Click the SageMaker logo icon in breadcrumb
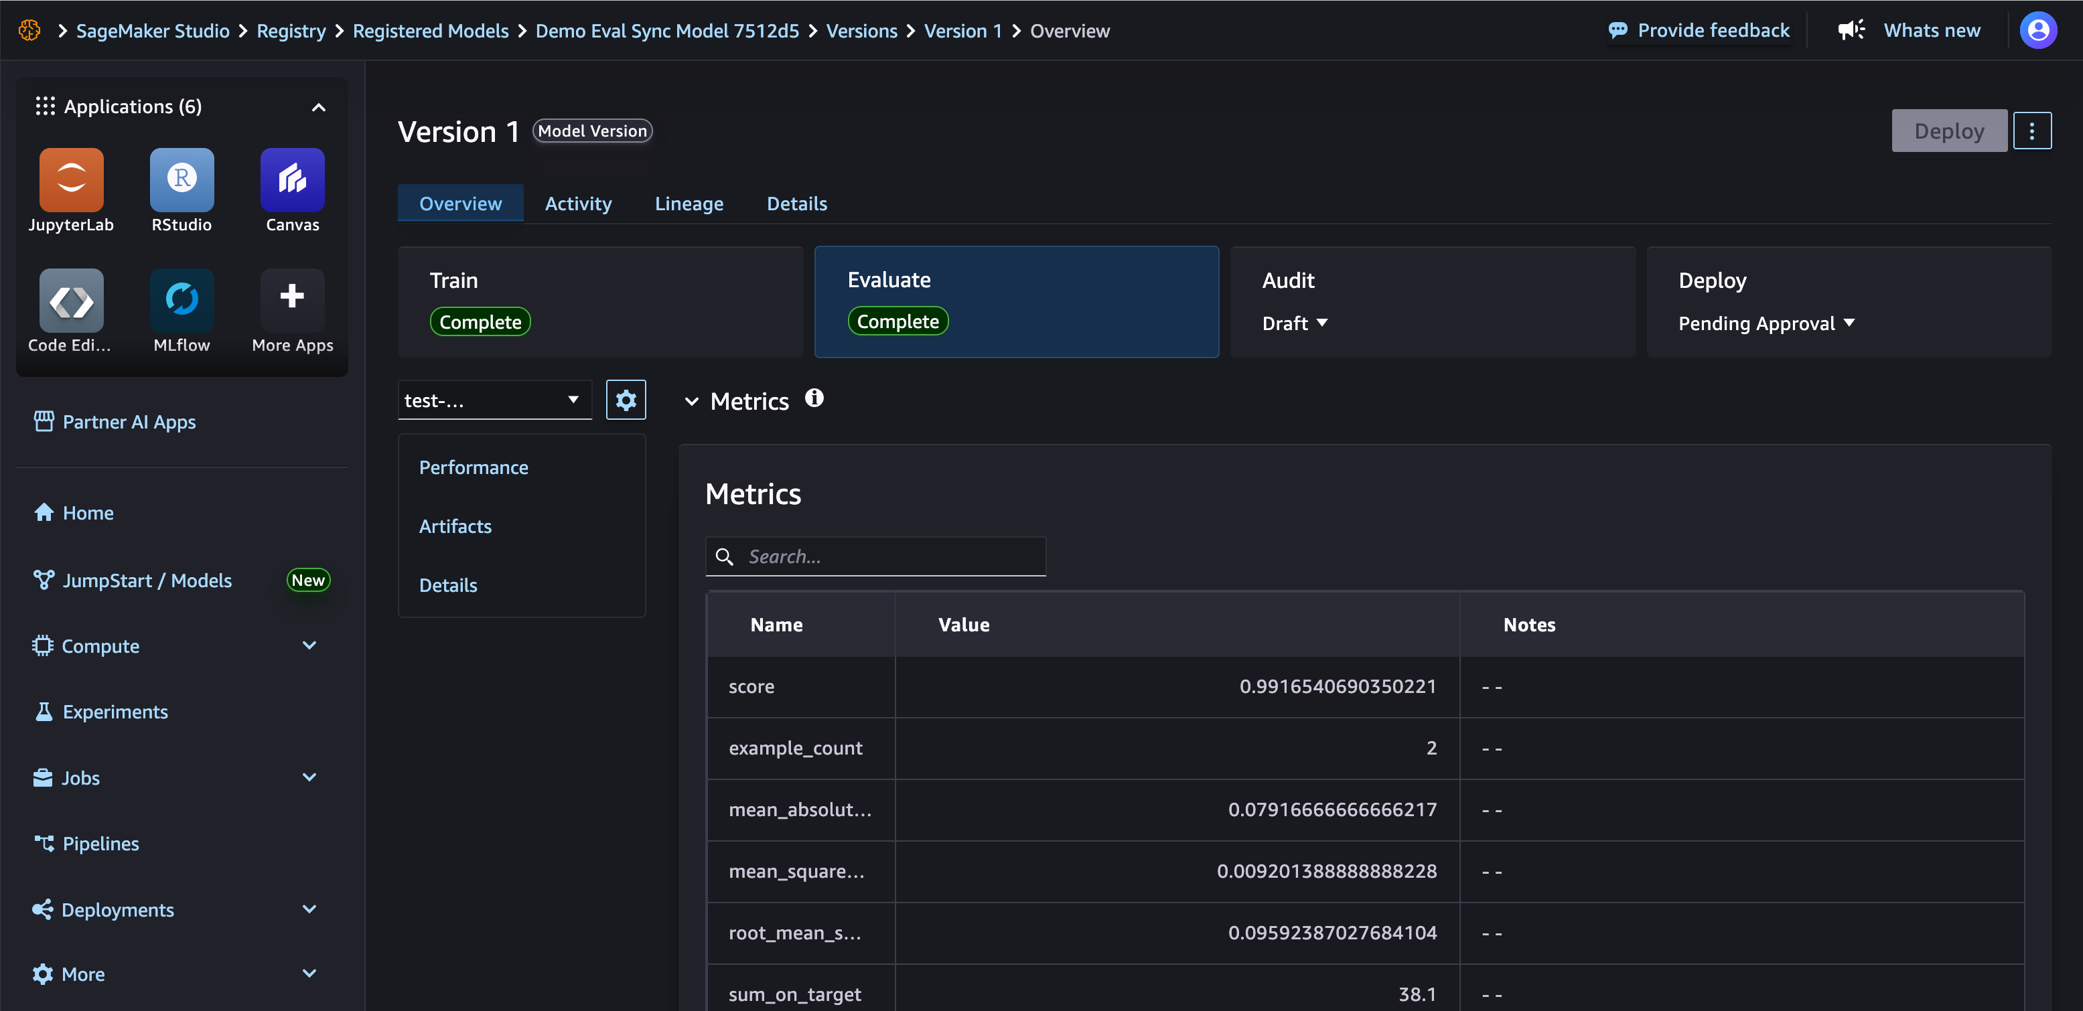Viewport: 2083px width, 1011px height. 30,31
